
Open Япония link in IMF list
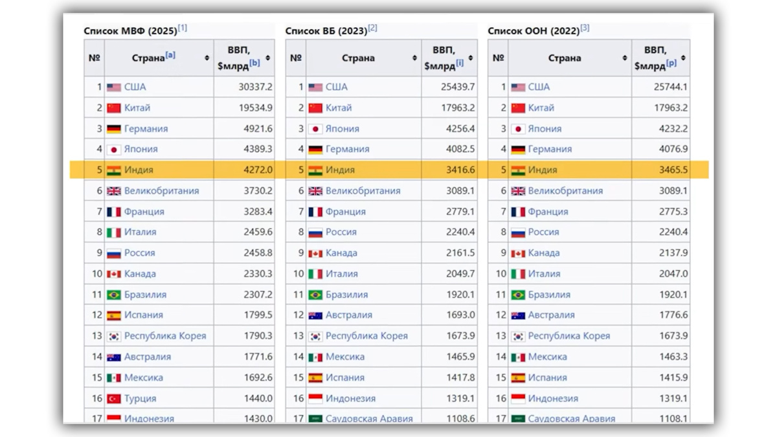tap(141, 149)
